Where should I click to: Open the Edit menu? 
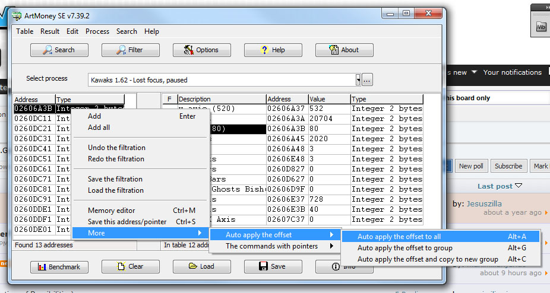click(72, 31)
